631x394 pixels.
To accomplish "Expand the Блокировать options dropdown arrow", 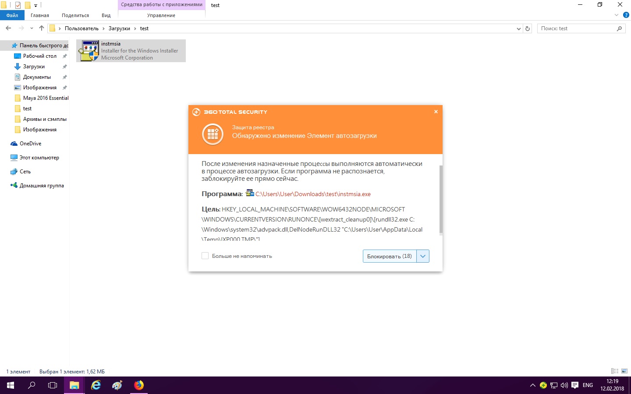I will 423,256.
